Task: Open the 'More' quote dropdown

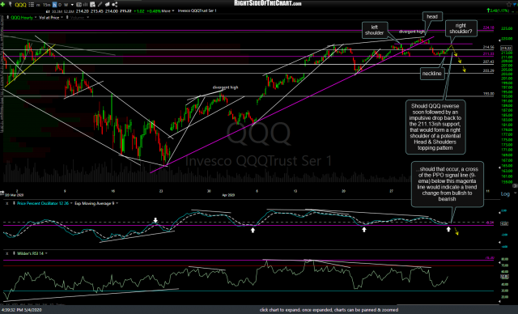Action: tap(168, 11)
